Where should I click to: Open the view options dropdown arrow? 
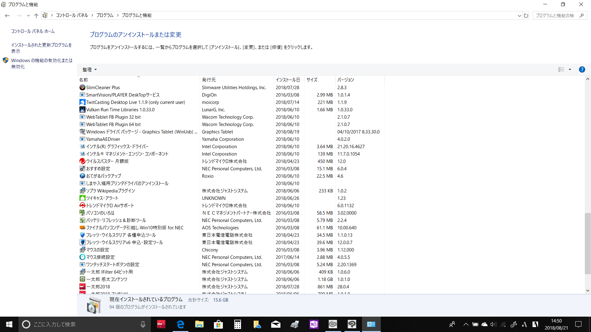coord(570,69)
